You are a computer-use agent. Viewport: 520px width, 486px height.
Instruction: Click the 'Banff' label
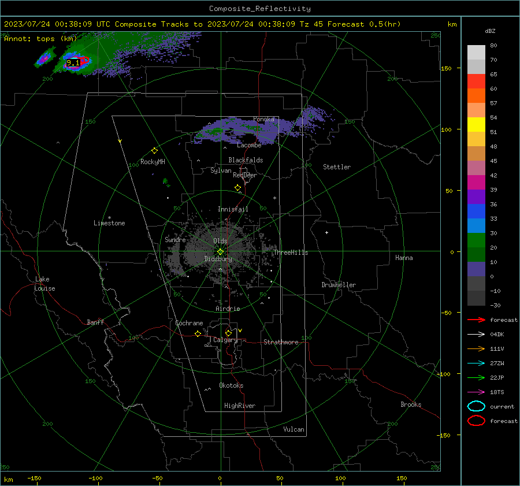click(x=95, y=322)
